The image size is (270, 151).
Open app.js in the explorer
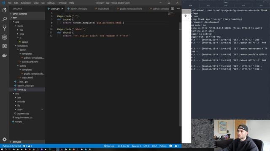(x=27, y=42)
